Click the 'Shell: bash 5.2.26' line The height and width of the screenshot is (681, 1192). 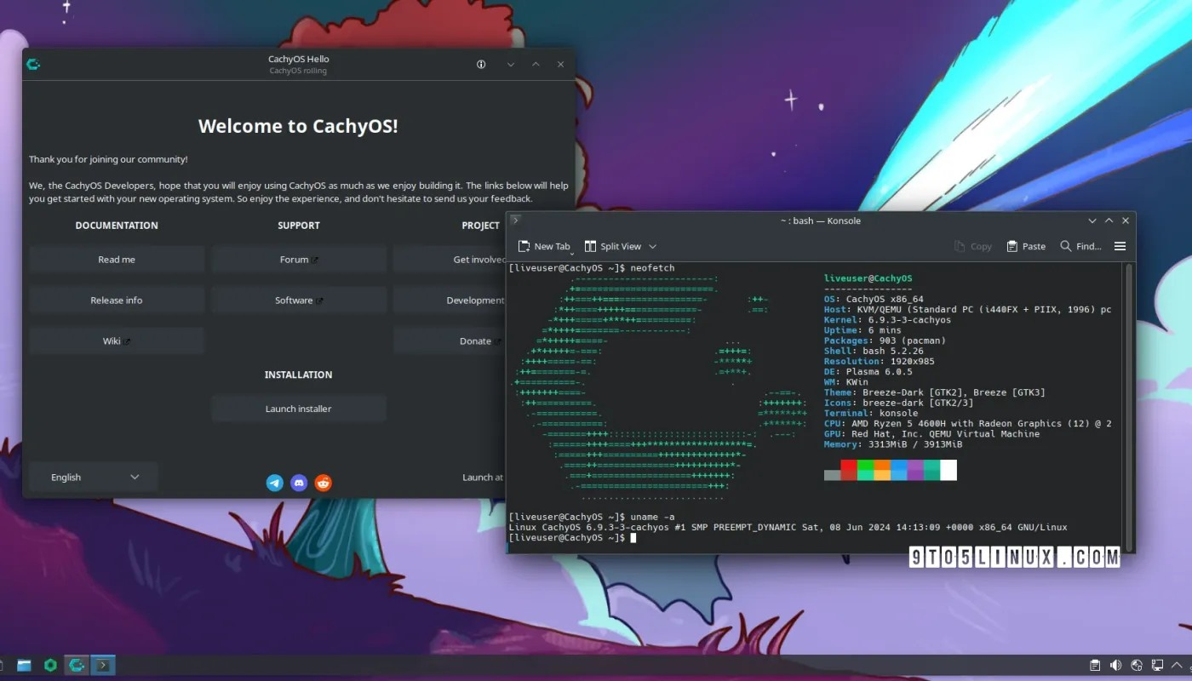(x=874, y=351)
